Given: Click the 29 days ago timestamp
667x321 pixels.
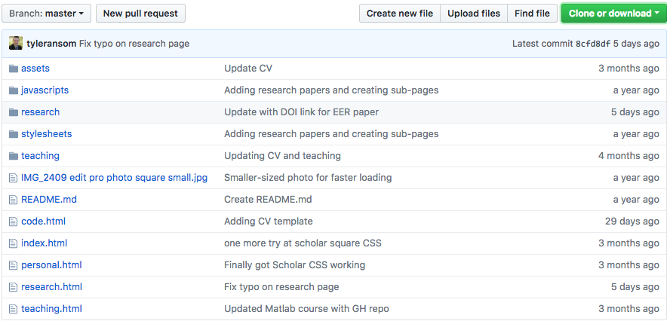Looking at the screenshot, I should click(x=632, y=222).
